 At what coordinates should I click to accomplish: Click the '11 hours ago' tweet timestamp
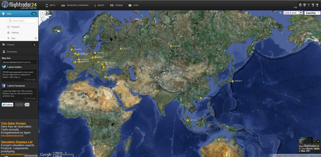30,80
